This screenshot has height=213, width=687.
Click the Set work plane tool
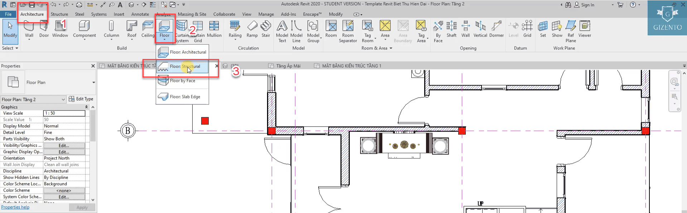click(x=543, y=29)
